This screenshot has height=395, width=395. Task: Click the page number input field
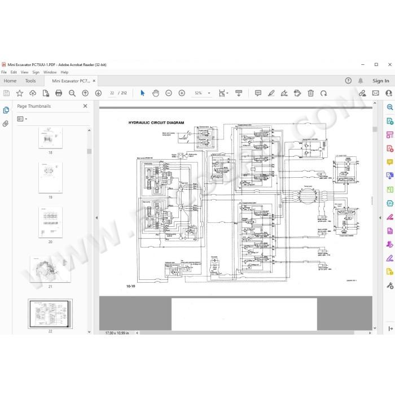coord(112,93)
